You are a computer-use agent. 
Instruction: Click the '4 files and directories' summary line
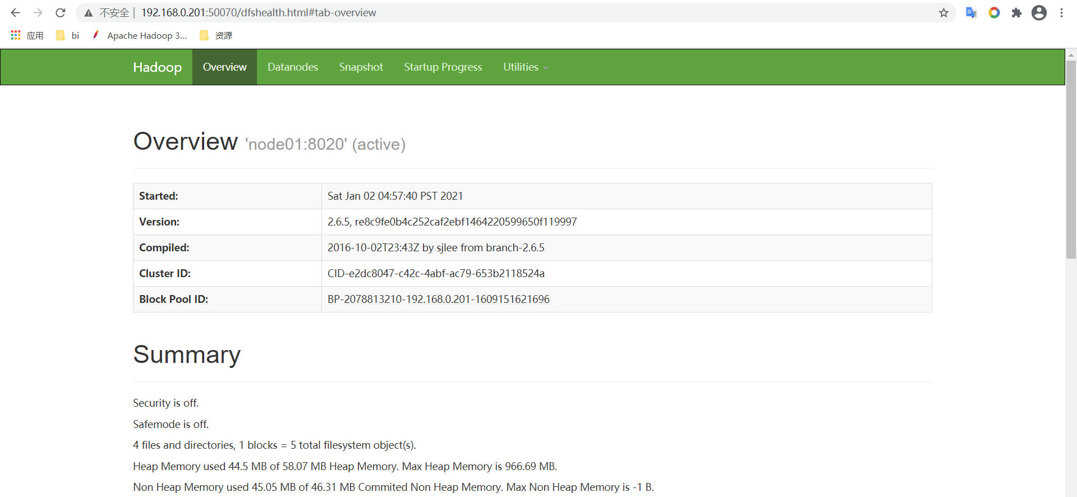pyautogui.click(x=274, y=445)
